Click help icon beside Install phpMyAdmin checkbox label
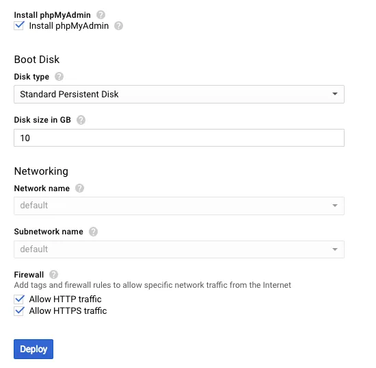 [118, 26]
